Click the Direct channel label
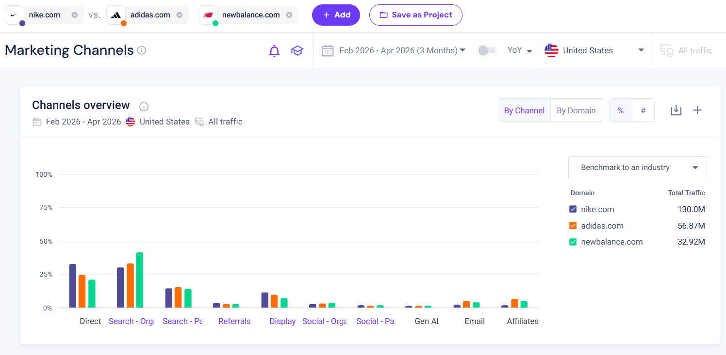The width and height of the screenshot is (726, 355). pyautogui.click(x=90, y=322)
